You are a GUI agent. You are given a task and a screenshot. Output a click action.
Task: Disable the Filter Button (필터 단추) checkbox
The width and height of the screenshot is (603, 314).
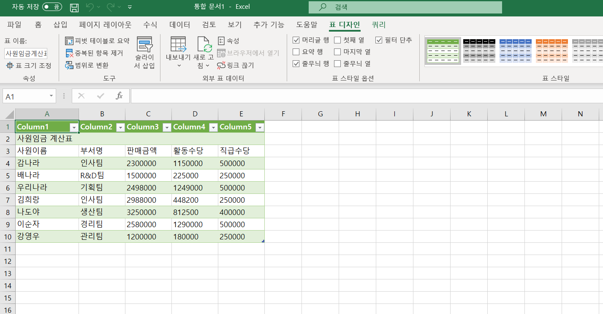click(x=379, y=40)
